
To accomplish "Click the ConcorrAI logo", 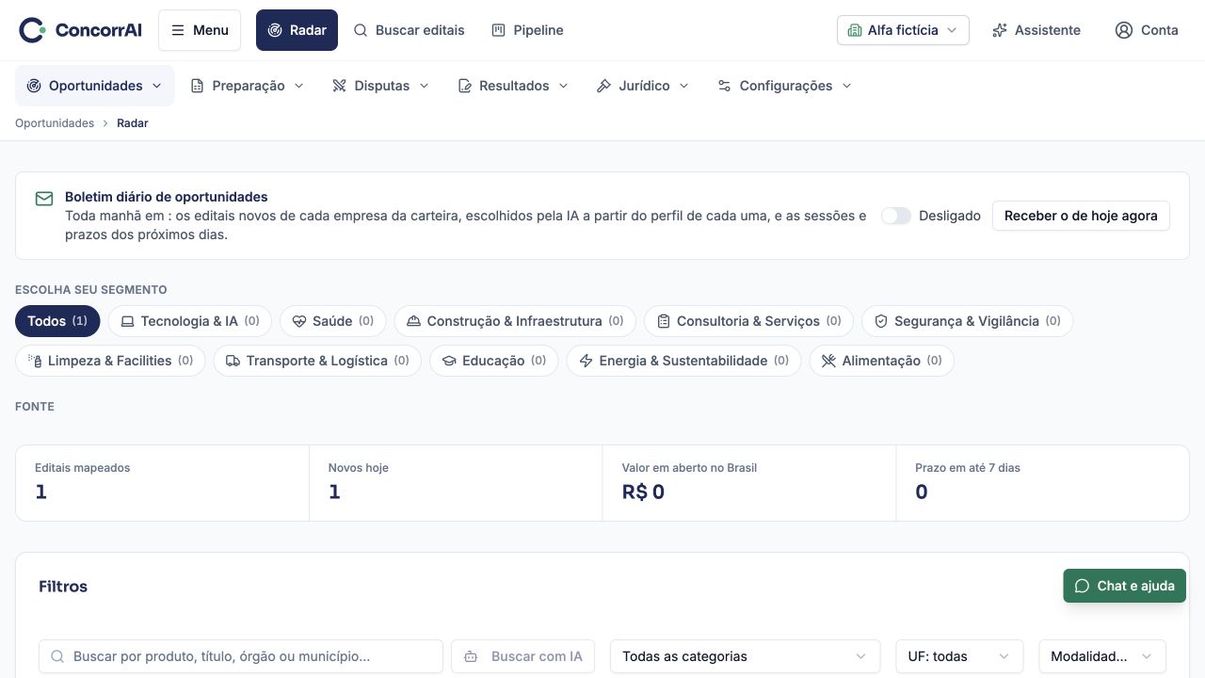I will click(x=80, y=30).
